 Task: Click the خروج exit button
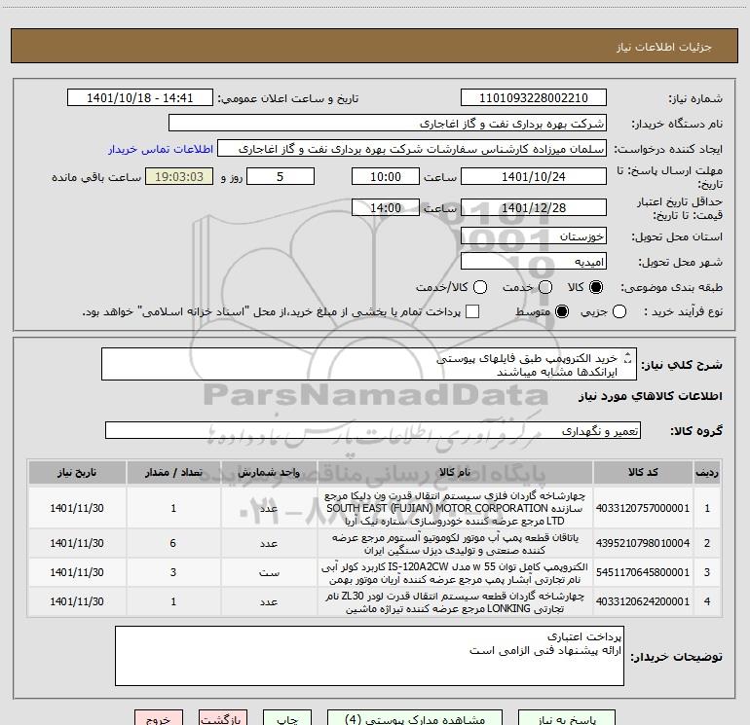coord(159,718)
